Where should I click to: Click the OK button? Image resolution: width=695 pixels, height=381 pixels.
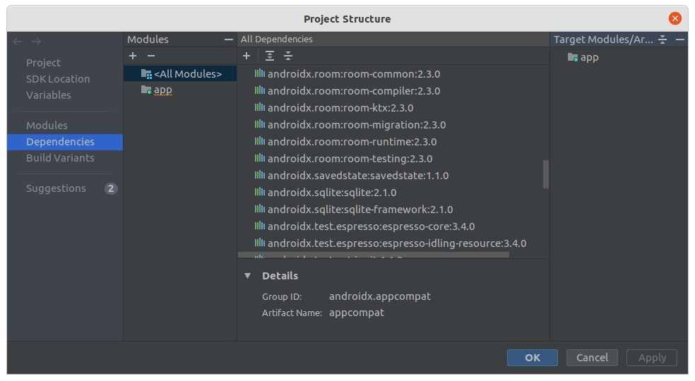533,358
